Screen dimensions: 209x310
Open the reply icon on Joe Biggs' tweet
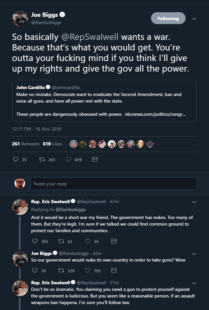tap(16, 159)
